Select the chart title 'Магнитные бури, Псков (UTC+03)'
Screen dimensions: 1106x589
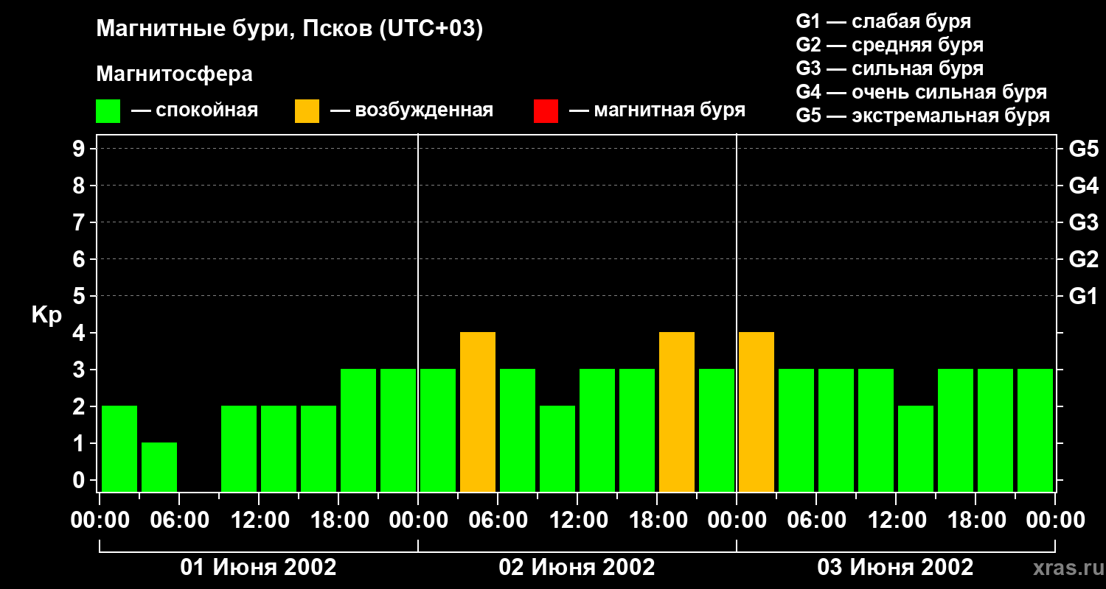[x=290, y=29]
